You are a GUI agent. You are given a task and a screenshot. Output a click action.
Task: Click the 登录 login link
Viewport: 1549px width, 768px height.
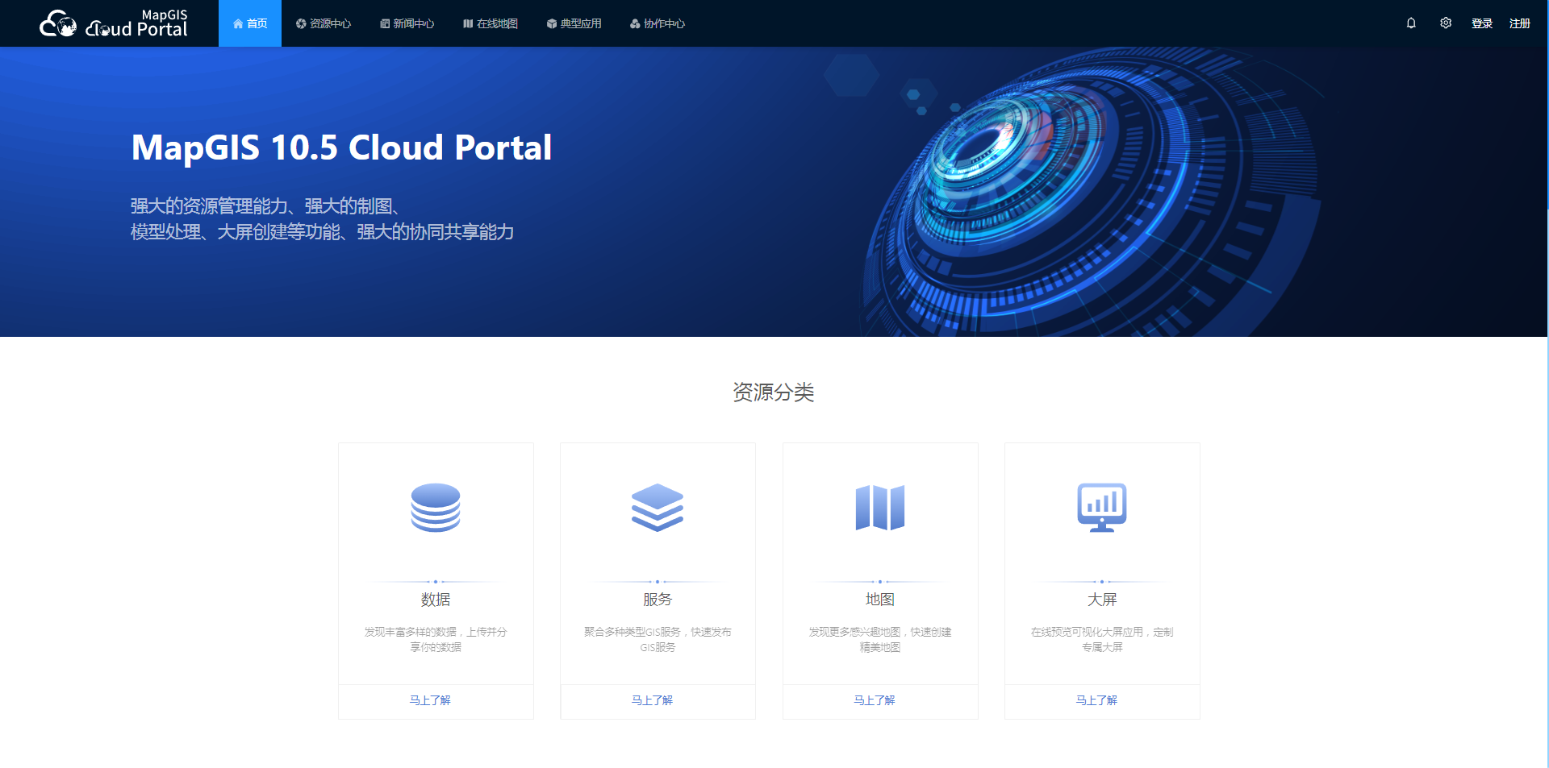[x=1482, y=23]
